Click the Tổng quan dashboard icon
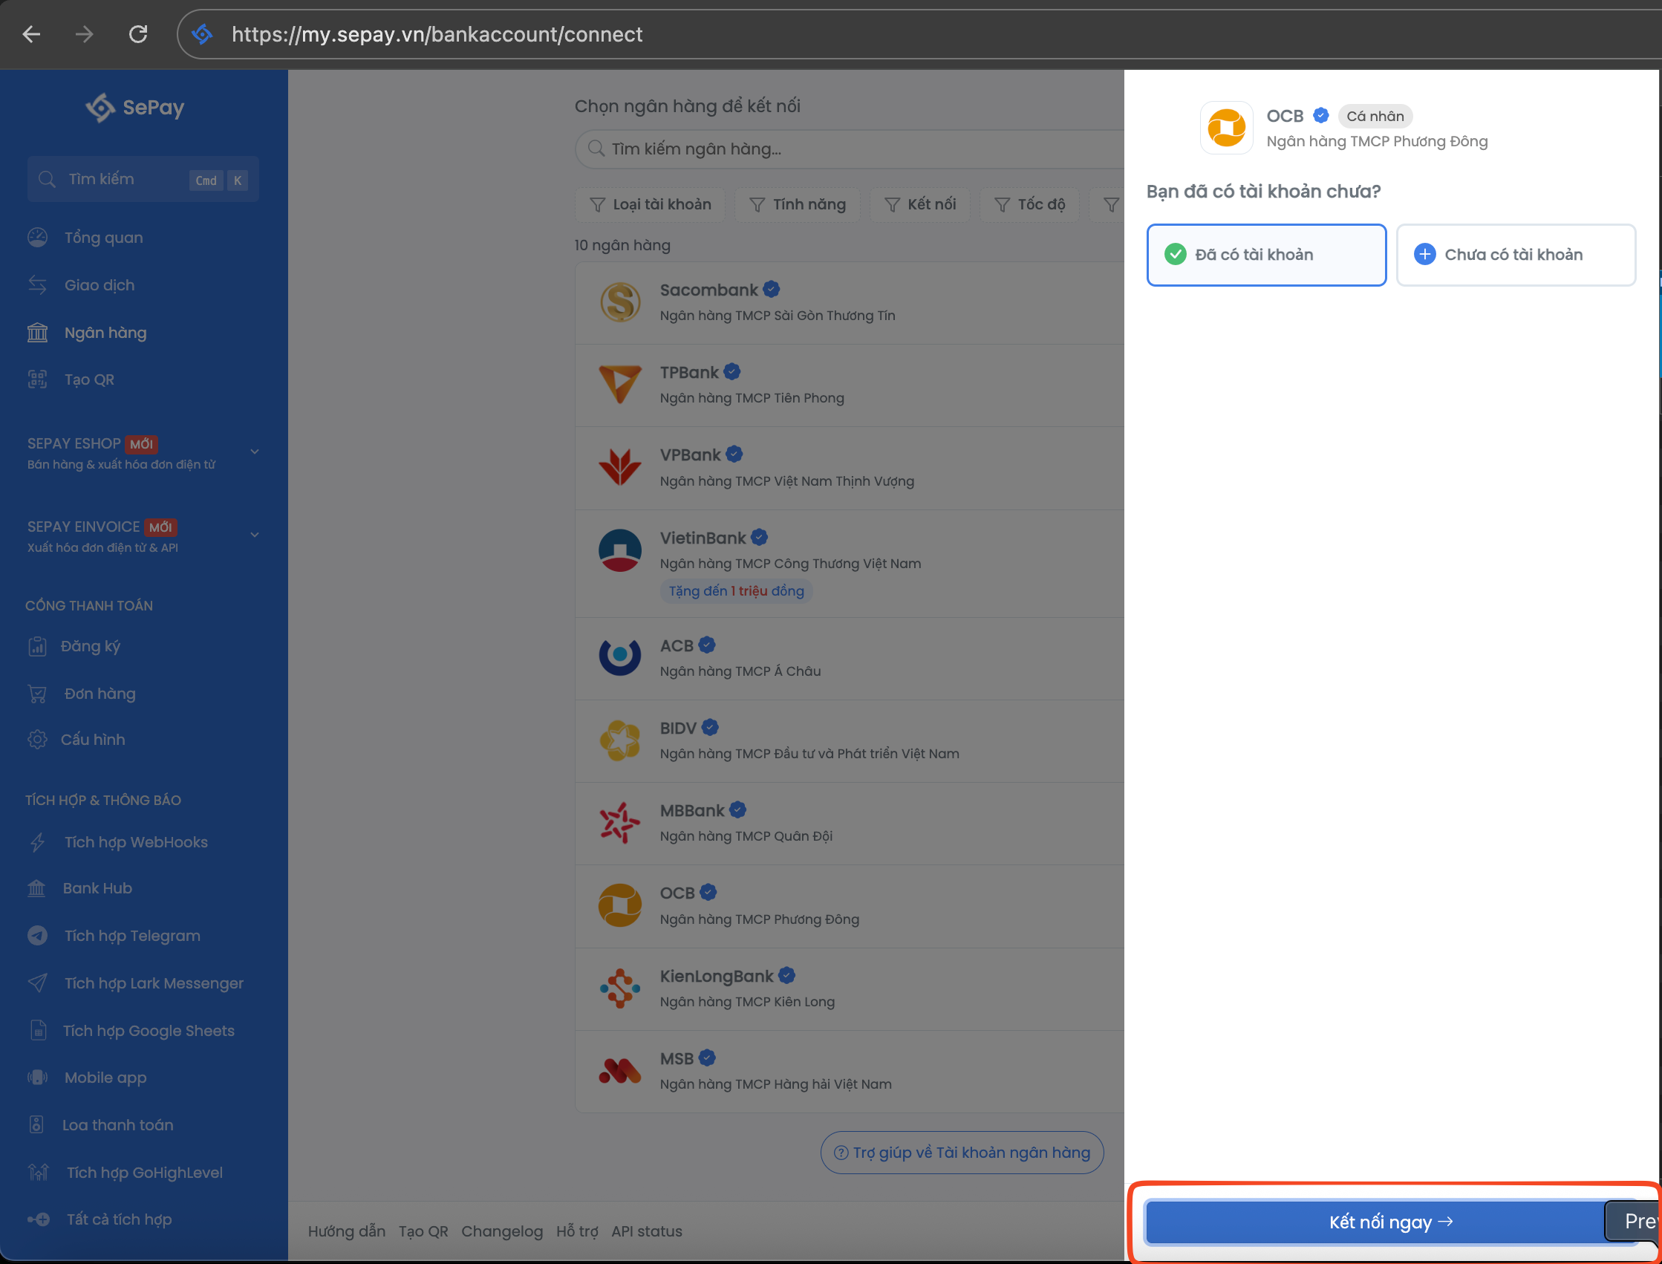 pos(38,238)
